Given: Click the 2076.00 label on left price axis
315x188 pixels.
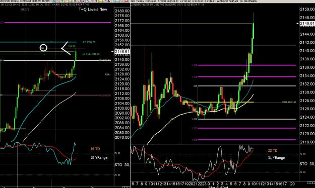Looking at the screenshot, I should tap(122, 138).
